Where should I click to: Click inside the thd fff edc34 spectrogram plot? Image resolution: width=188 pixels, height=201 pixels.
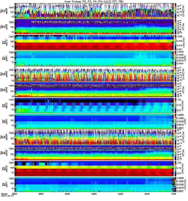(94, 74)
